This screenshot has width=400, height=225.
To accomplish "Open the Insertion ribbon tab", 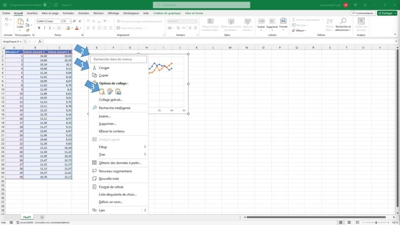I will [32, 13].
